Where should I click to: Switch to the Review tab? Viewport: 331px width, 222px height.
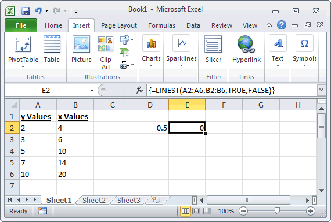pos(222,25)
